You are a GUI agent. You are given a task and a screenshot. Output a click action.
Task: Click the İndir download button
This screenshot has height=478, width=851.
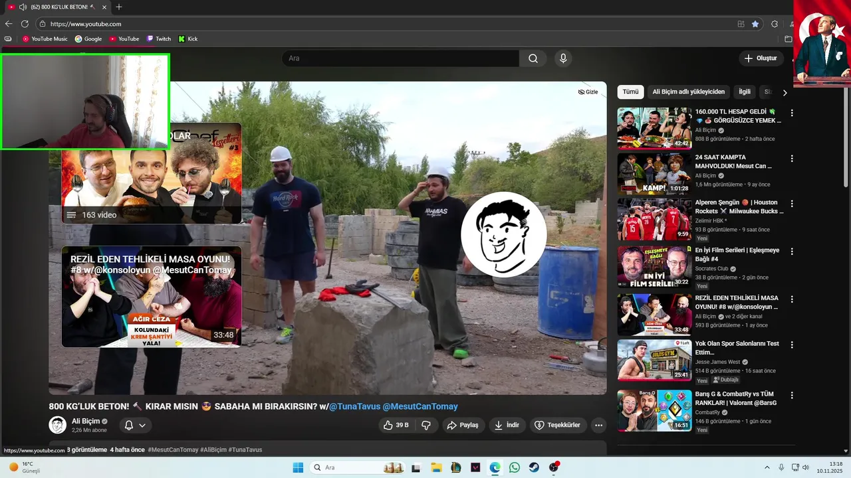pyautogui.click(x=507, y=425)
